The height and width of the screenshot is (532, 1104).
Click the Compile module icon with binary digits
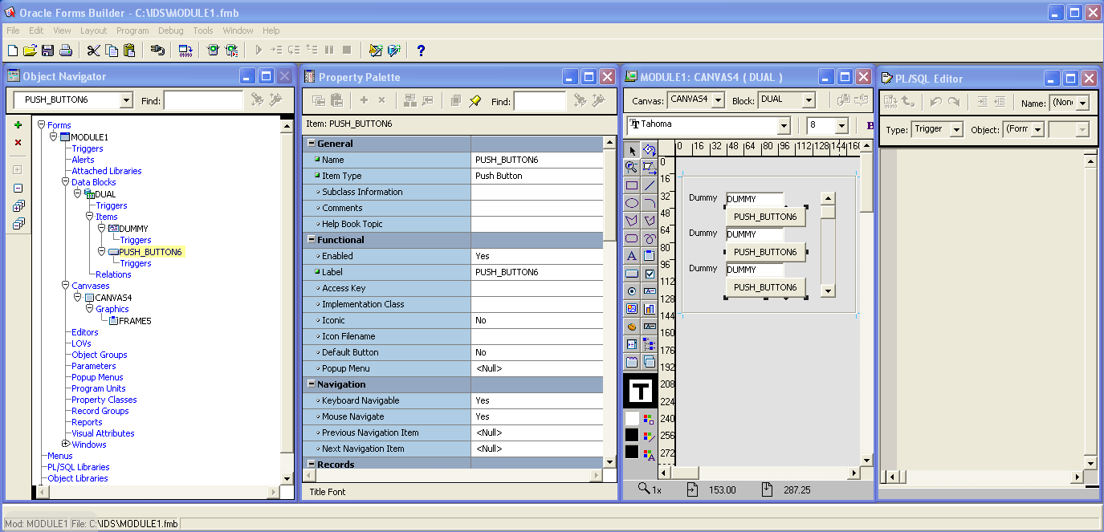click(x=185, y=51)
